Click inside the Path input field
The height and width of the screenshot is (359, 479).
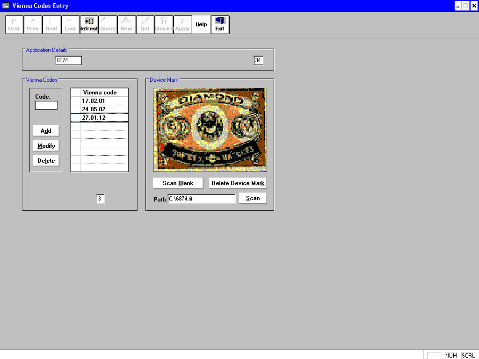(201, 199)
